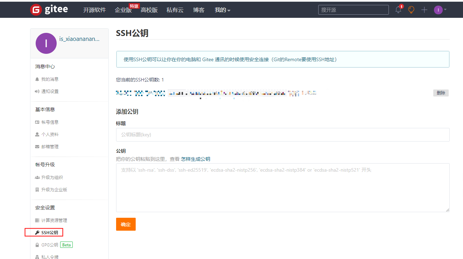
Task: Click the group icon beside 升级为组织
Action: (x=37, y=178)
